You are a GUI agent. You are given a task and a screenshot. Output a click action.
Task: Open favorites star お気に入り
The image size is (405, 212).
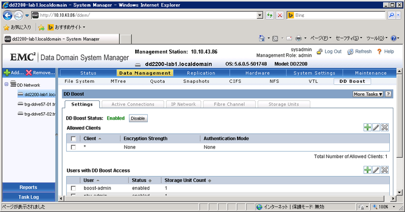pos(17,27)
